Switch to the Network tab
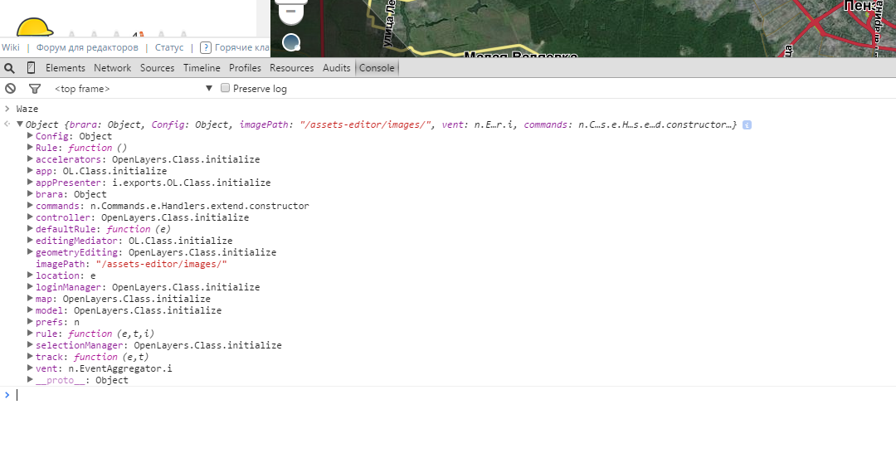Viewport: 896px width, 463px height. pyautogui.click(x=113, y=68)
